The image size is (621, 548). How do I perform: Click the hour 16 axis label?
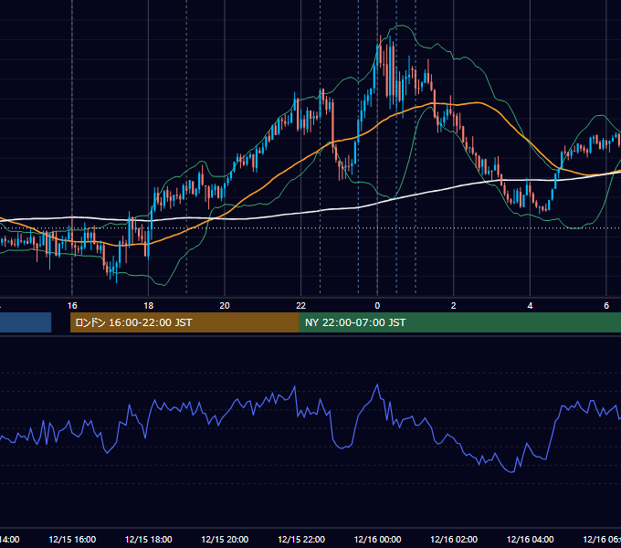72,306
